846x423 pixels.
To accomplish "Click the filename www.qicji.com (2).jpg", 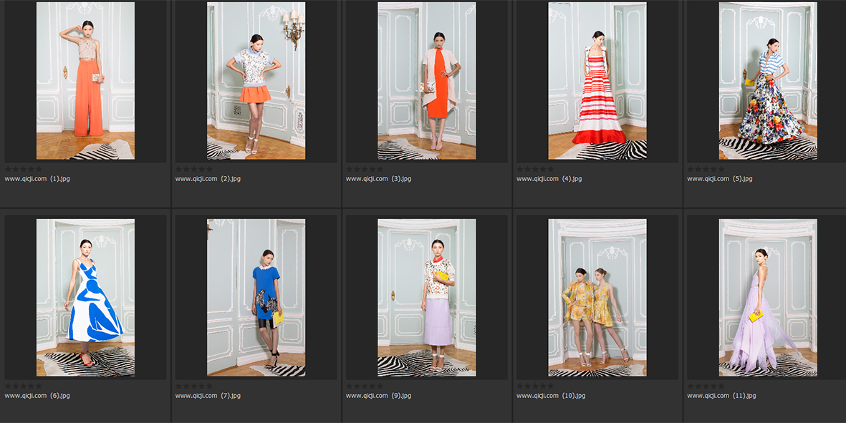I will point(208,179).
